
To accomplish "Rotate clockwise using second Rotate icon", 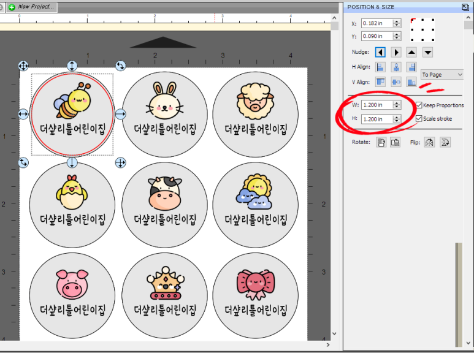I will click(x=395, y=142).
